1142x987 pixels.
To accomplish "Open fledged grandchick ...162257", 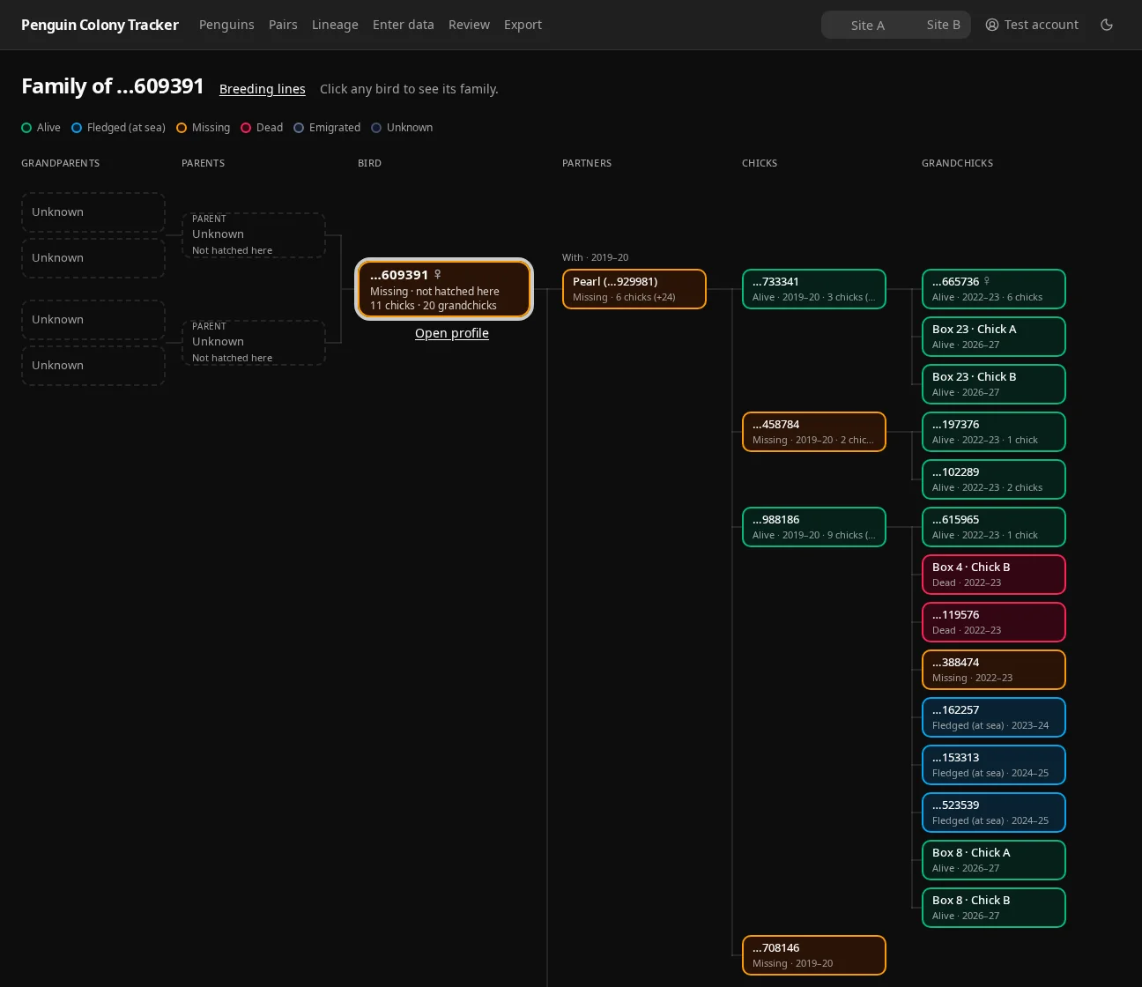I will pos(994,717).
